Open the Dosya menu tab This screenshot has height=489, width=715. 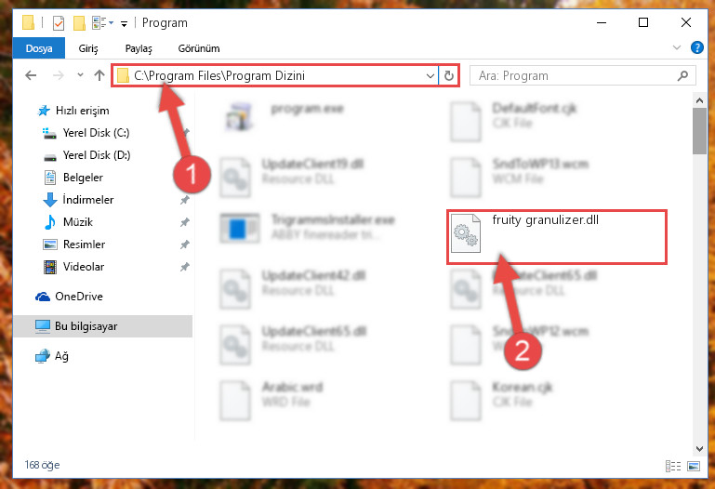pyautogui.click(x=39, y=48)
